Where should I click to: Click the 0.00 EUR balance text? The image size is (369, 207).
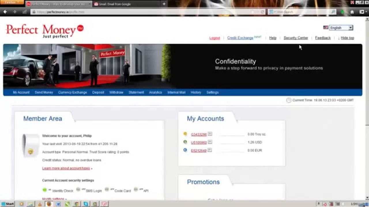(x=255, y=150)
